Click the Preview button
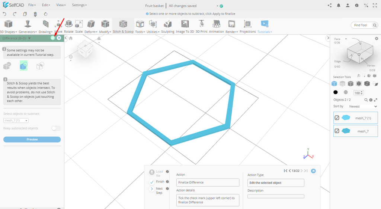This screenshot has width=381, height=209. pyautogui.click(x=32, y=140)
